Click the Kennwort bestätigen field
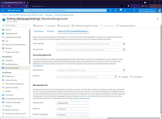 point(72,115)
